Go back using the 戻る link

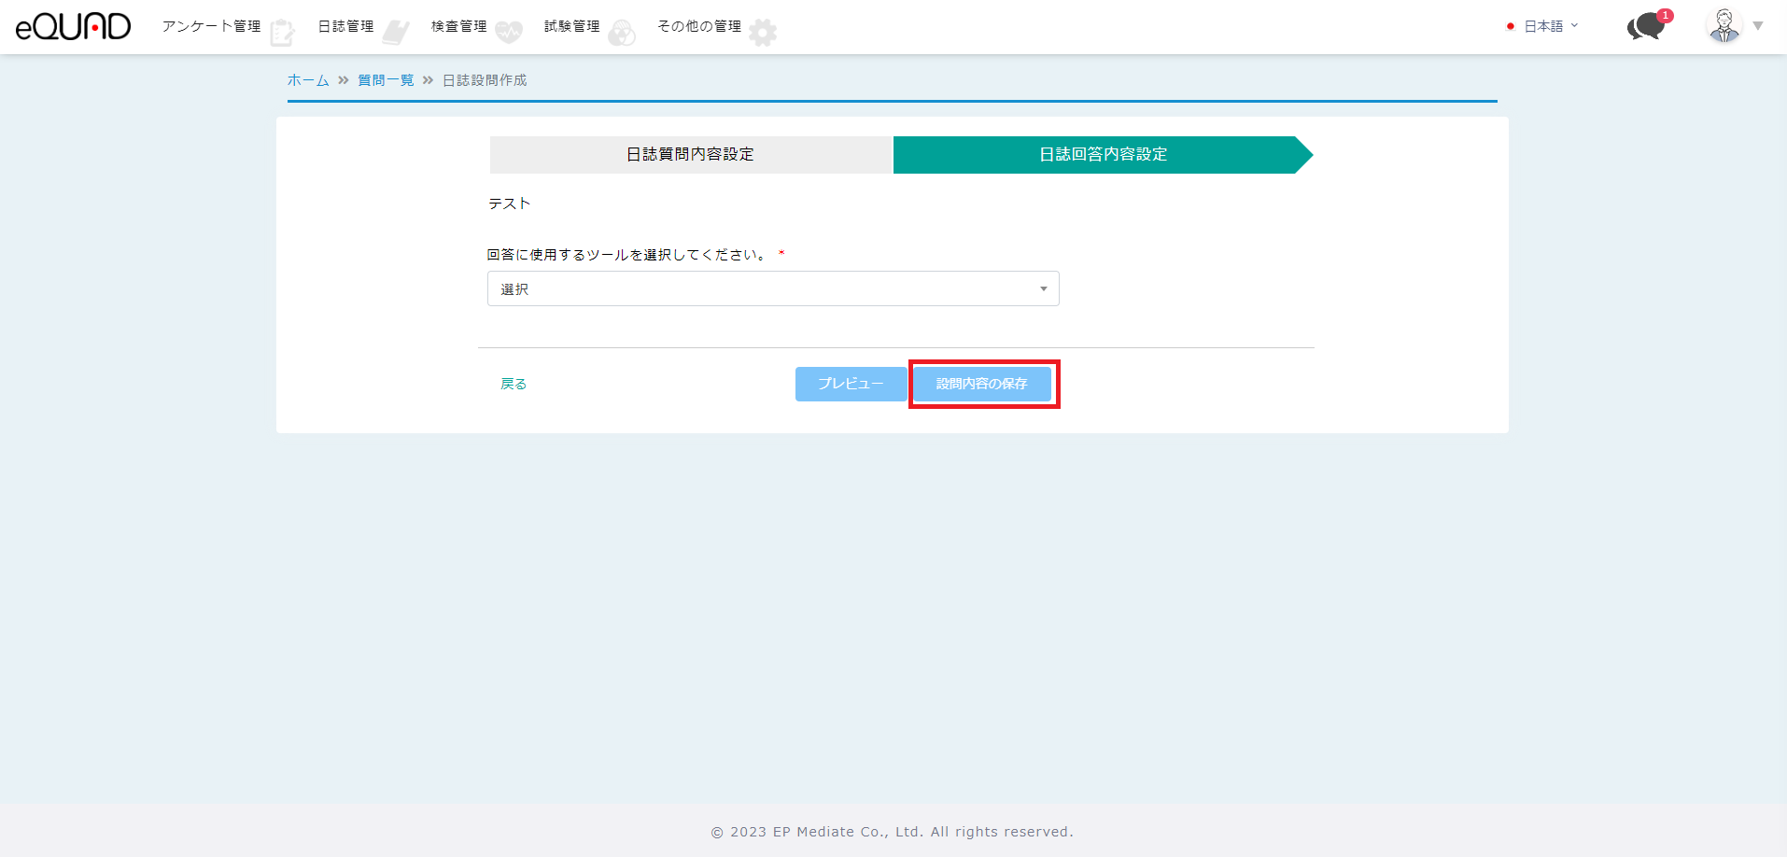(x=514, y=384)
